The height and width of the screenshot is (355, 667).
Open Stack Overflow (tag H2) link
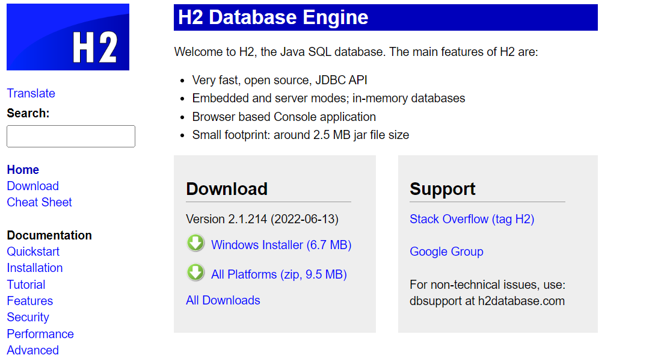tap(472, 219)
